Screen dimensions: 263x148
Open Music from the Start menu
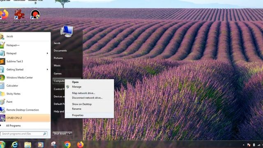[x=57, y=65]
